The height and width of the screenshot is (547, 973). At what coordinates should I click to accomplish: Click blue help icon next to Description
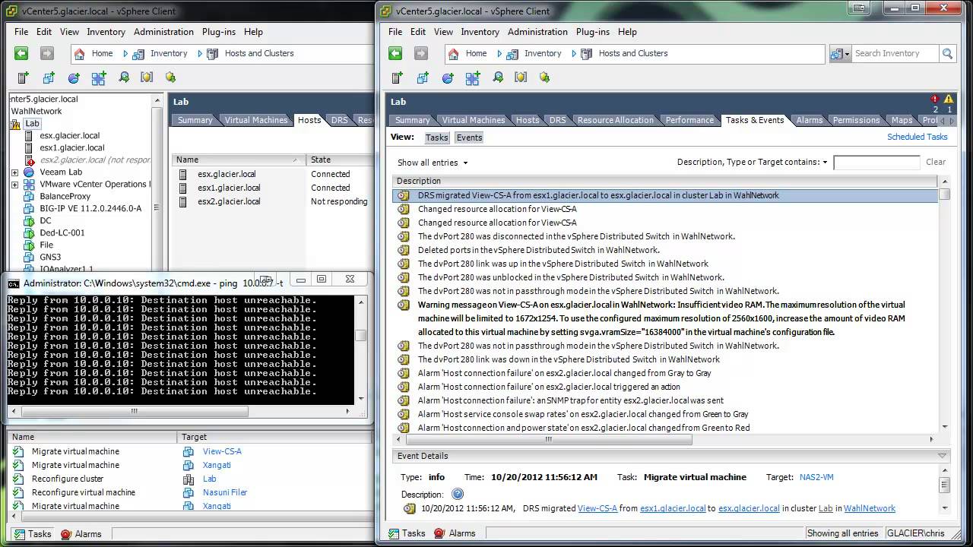point(458,494)
